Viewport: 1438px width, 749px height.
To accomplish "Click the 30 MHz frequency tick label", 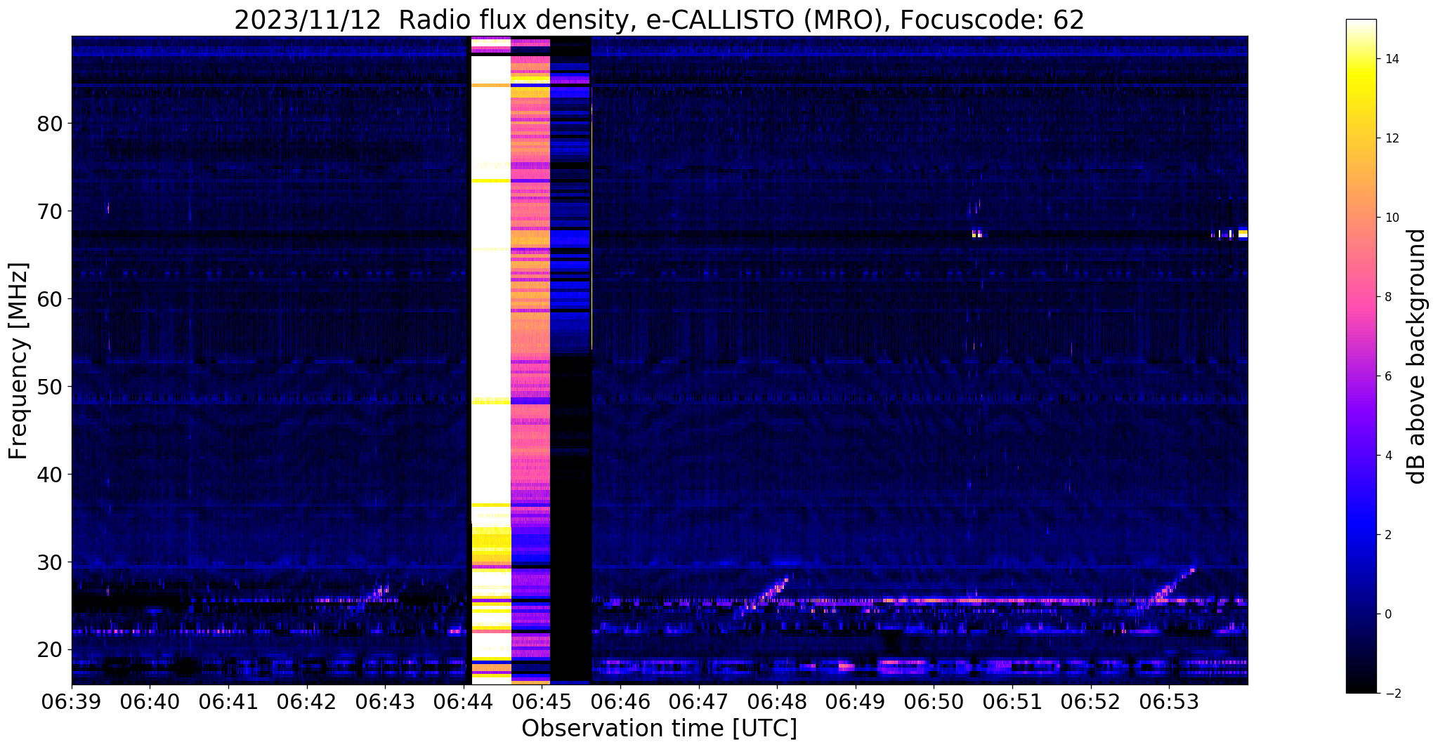I will click(49, 562).
